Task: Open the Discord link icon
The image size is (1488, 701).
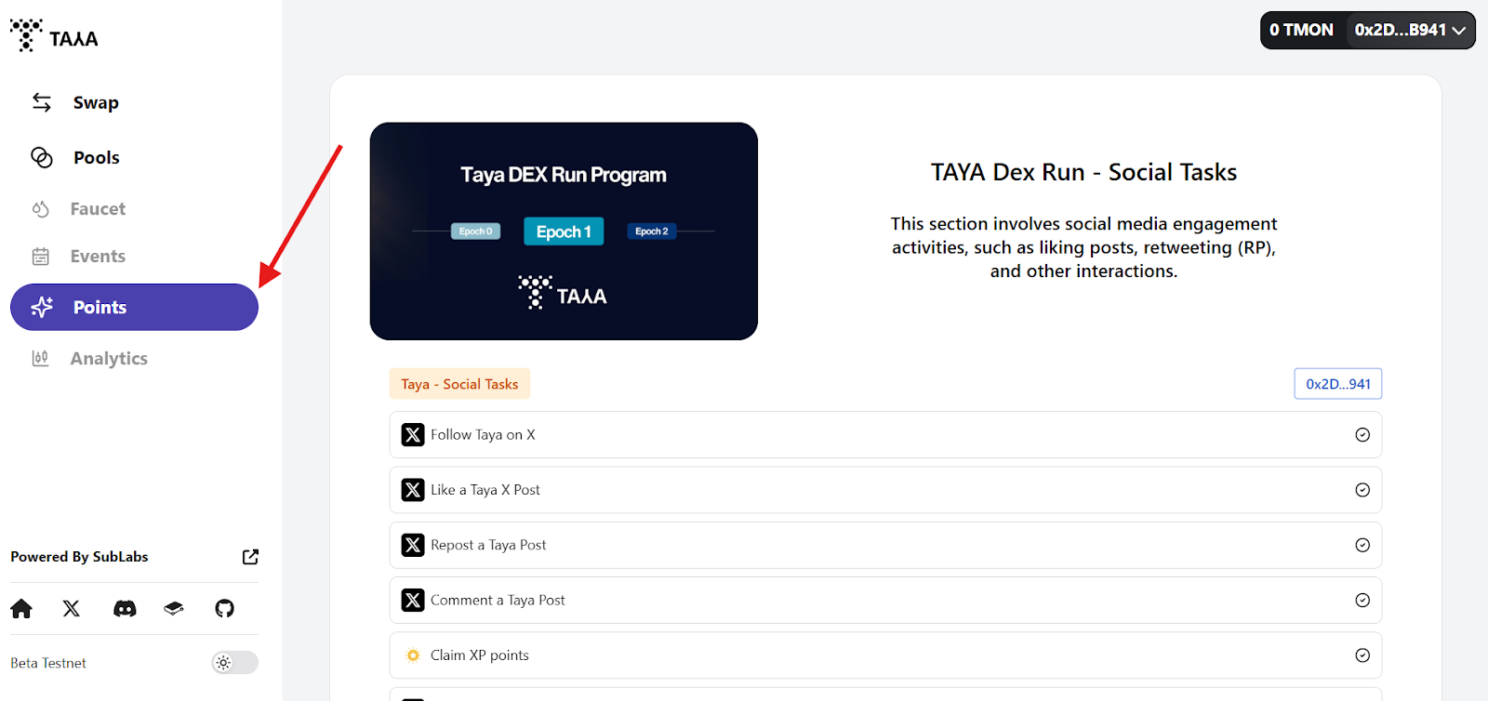Action: pos(125,608)
